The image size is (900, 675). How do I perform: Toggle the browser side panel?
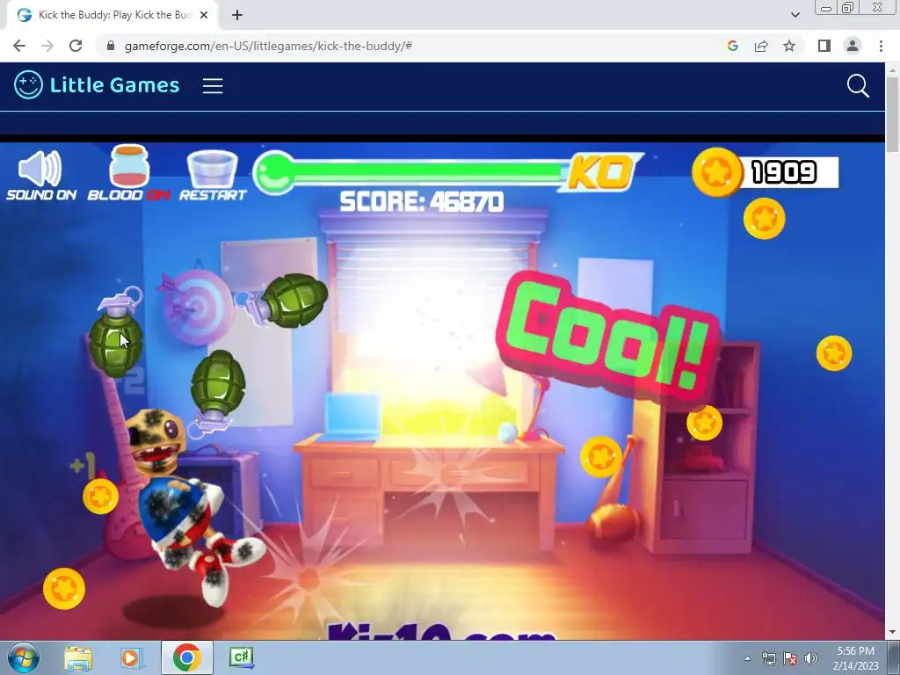(x=824, y=46)
